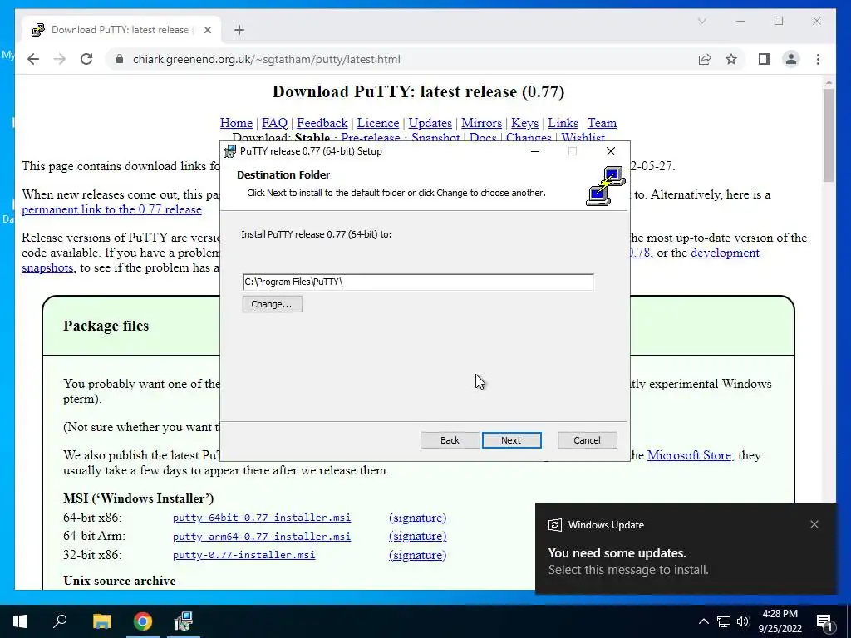
Task: Show hidden system tray icons
Action: pyautogui.click(x=703, y=621)
